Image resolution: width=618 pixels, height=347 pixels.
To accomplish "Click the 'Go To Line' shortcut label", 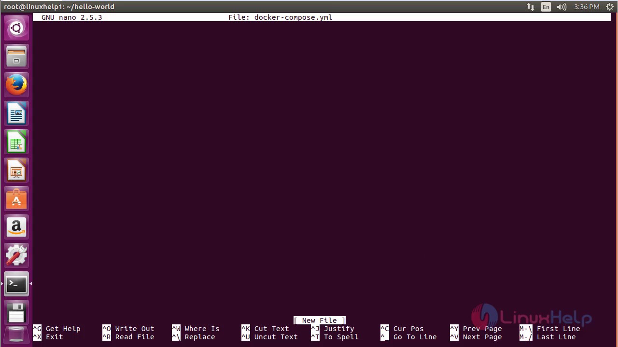I will coord(415,337).
